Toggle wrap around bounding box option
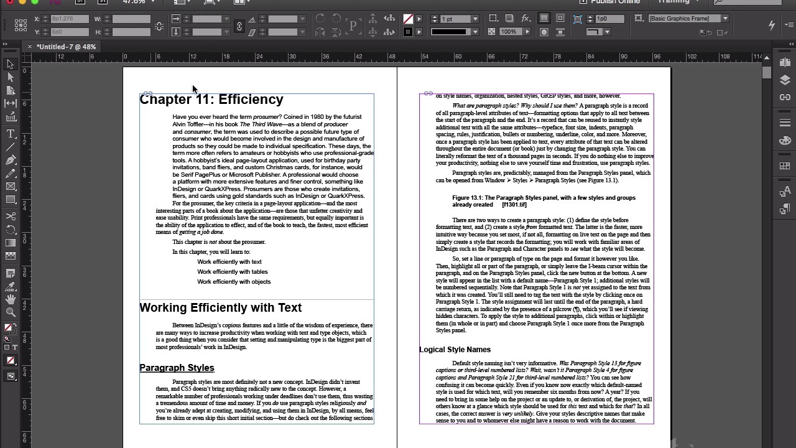 click(560, 19)
